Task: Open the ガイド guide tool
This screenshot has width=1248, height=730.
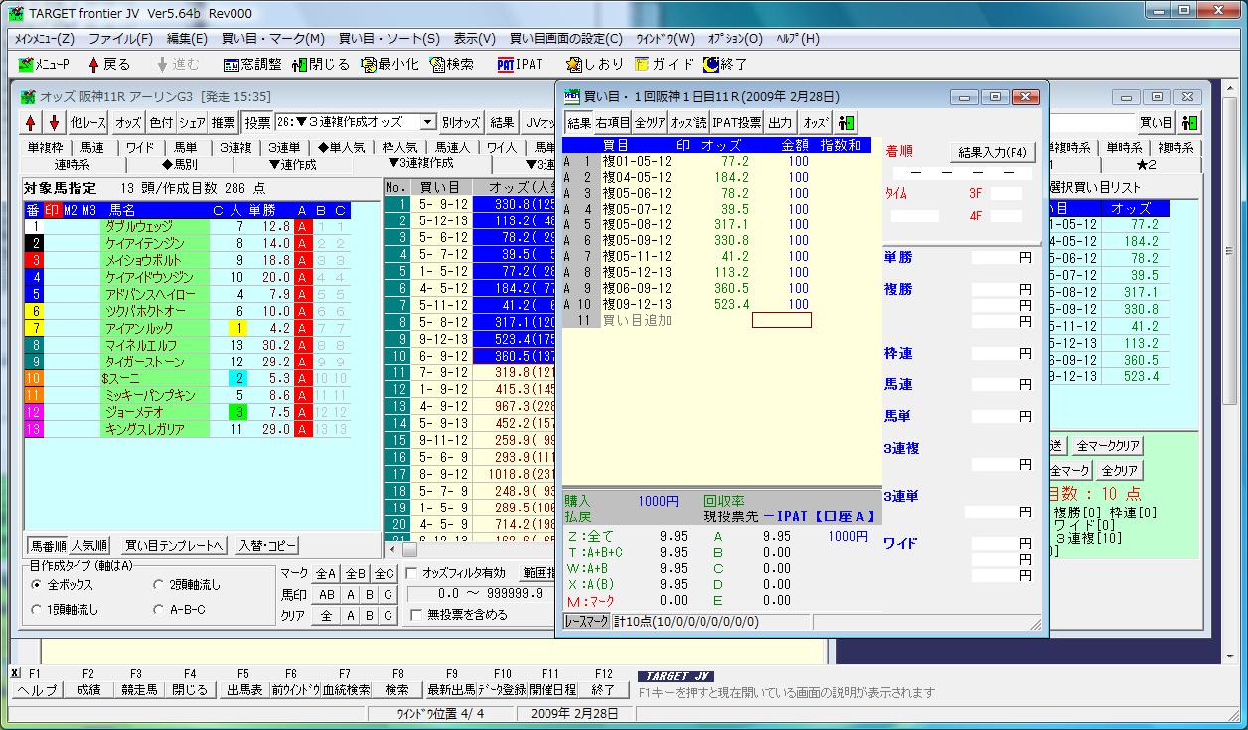Action: [x=665, y=64]
